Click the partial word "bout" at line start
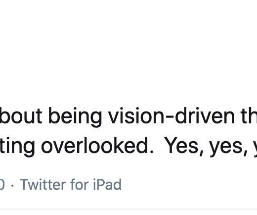This screenshot has width=257, height=215. (21, 115)
